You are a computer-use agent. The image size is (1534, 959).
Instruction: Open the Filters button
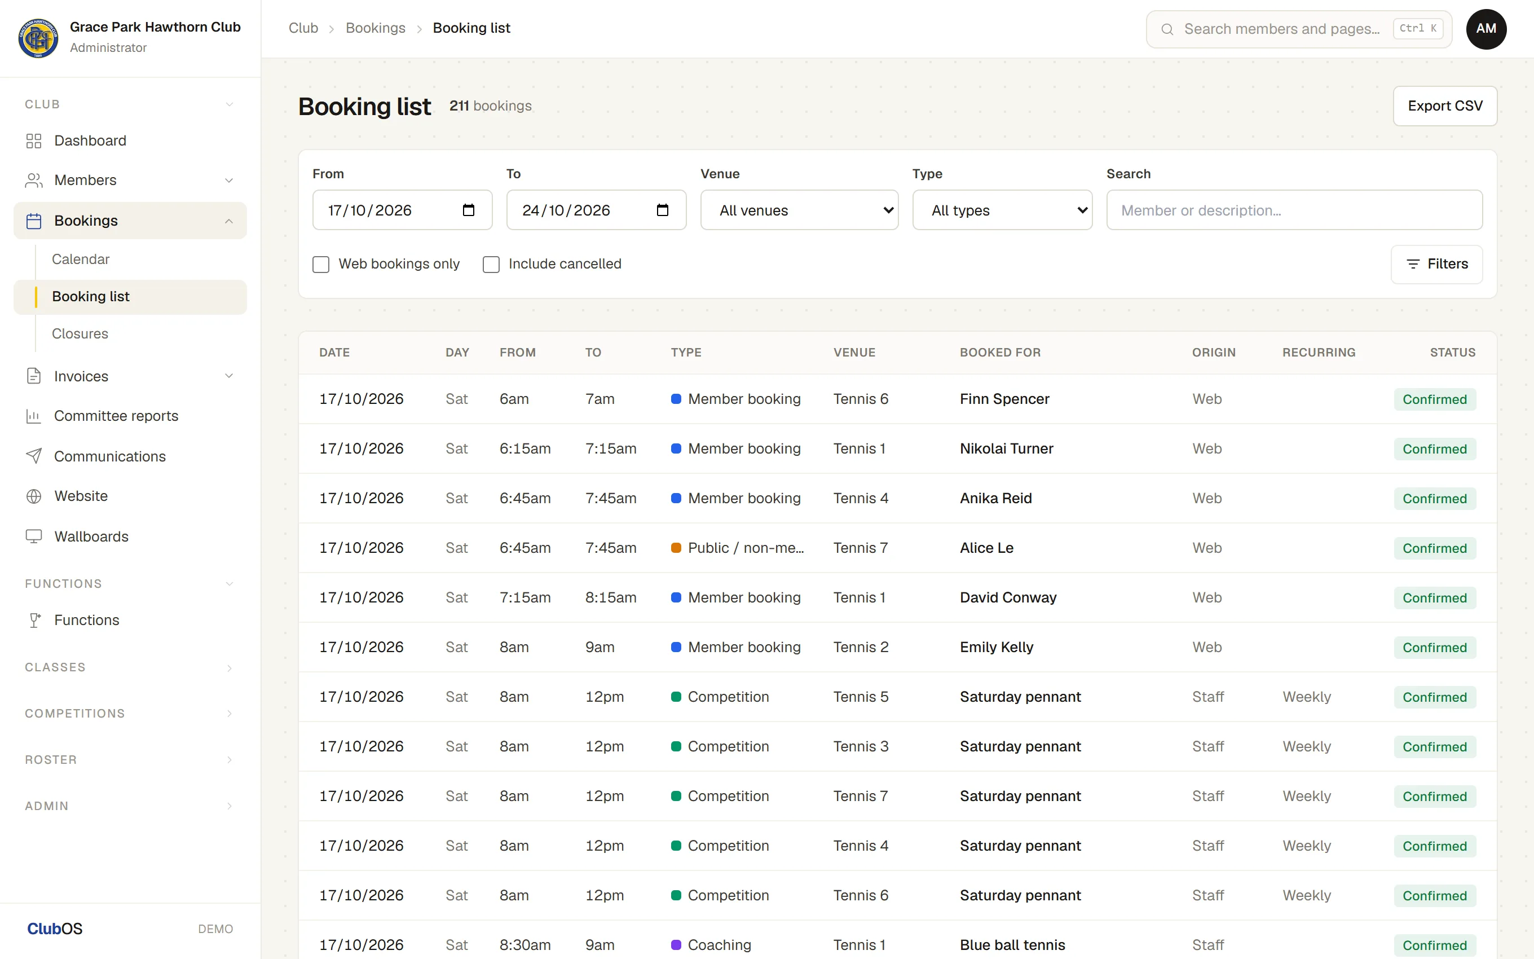(1436, 264)
